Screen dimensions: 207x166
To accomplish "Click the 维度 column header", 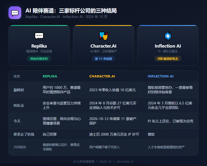I will click(17, 76).
